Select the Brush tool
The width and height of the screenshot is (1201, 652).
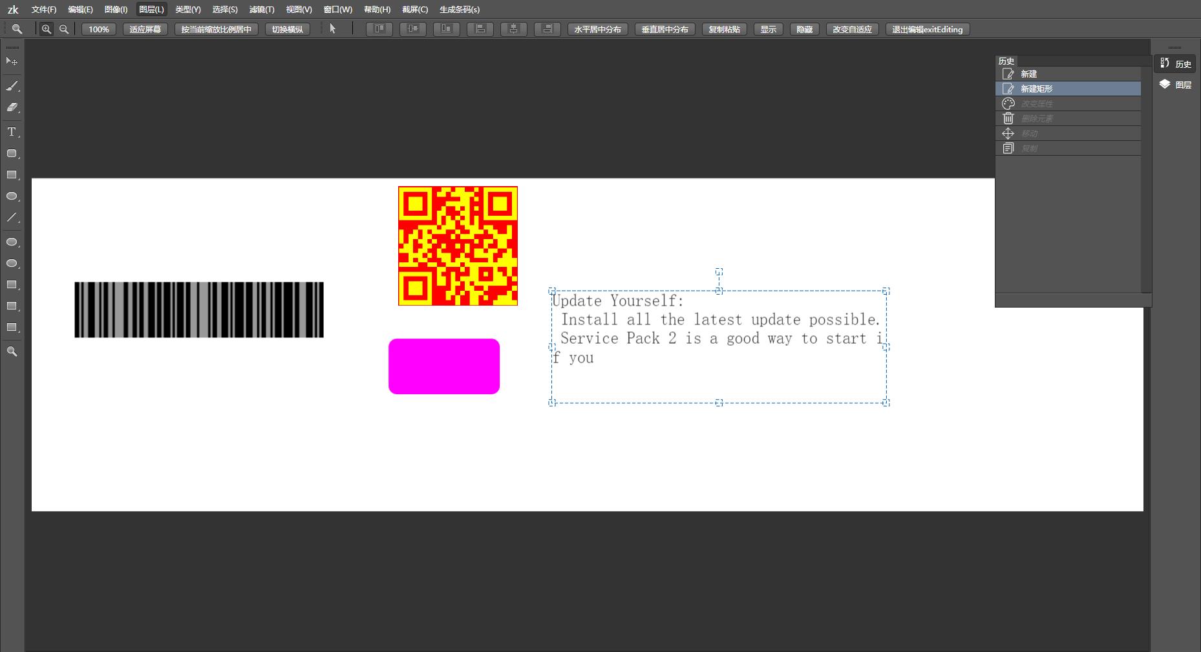click(12, 85)
